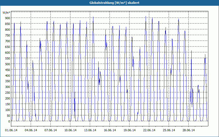Select the 300 y-axis label

8,87
